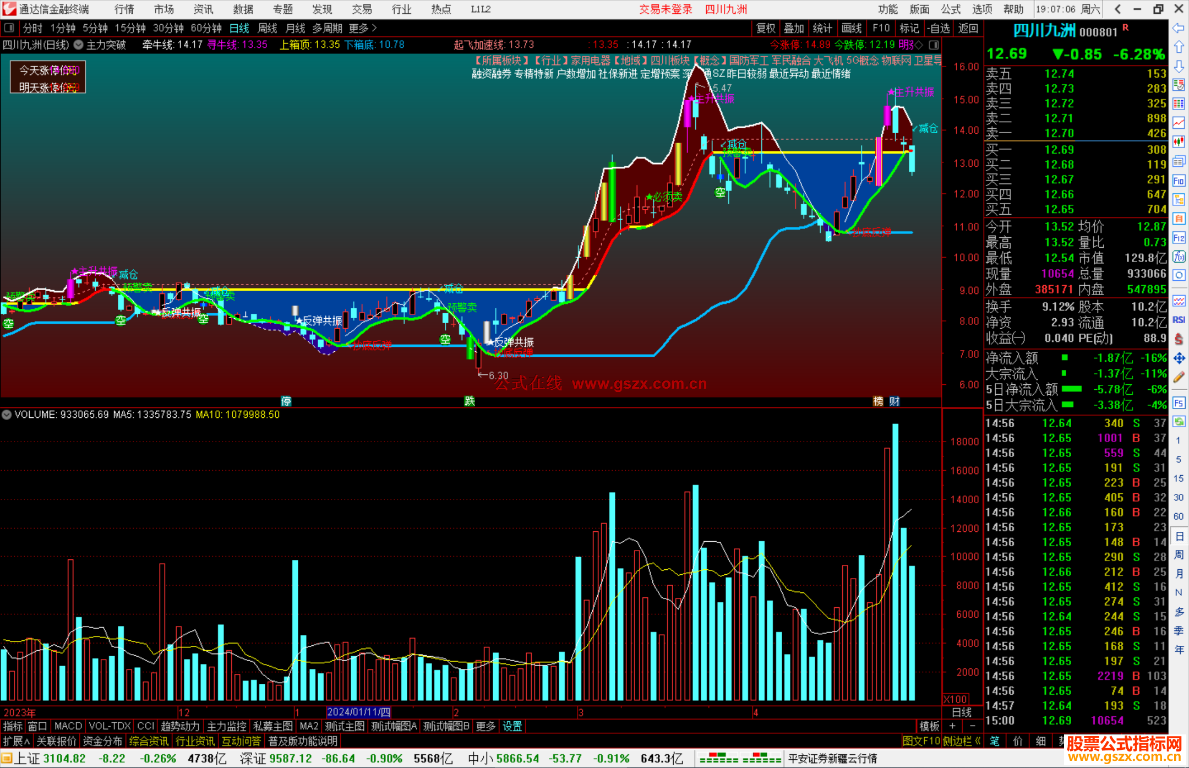Click the 5日净流入额 green progress bar
The height and width of the screenshot is (768, 1189).
1071,389
